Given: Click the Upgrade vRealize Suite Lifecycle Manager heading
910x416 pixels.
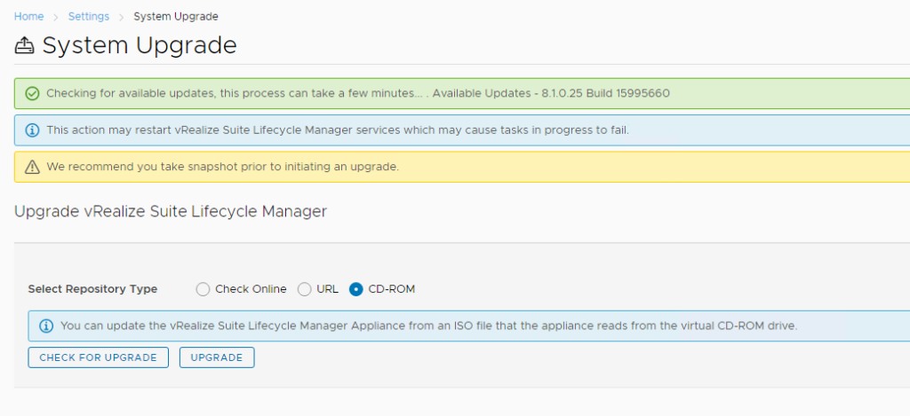Looking at the screenshot, I should 171,211.
